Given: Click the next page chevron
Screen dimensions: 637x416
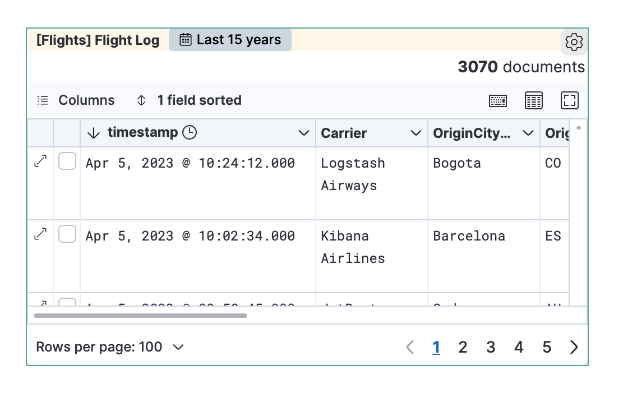Looking at the screenshot, I should (x=574, y=347).
